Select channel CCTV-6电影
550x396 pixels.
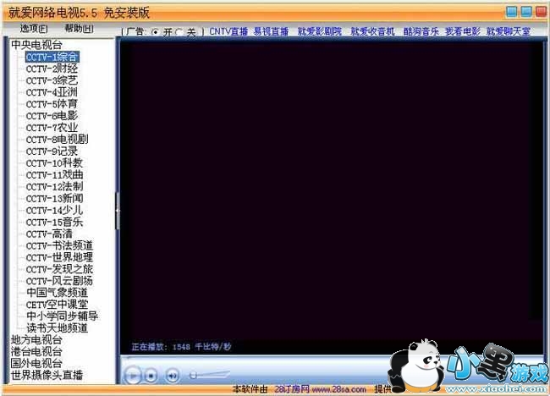[52, 116]
